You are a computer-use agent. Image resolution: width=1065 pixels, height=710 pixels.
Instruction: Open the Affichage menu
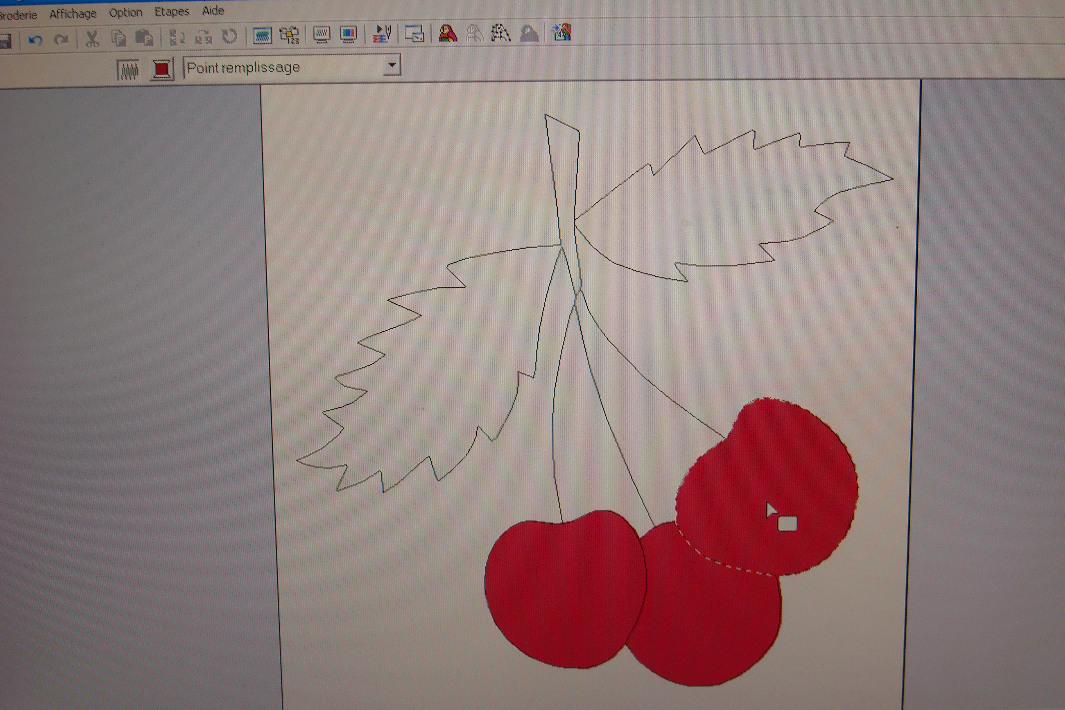[x=73, y=14]
